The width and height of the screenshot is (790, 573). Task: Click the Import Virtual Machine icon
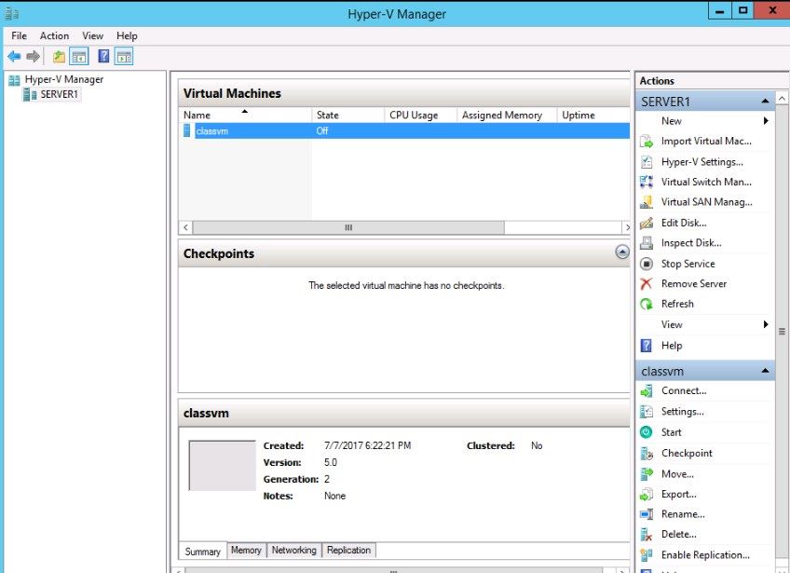(647, 142)
